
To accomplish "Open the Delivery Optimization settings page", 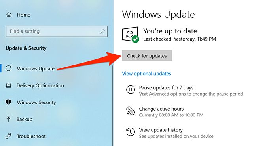I will tap(40, 85).
